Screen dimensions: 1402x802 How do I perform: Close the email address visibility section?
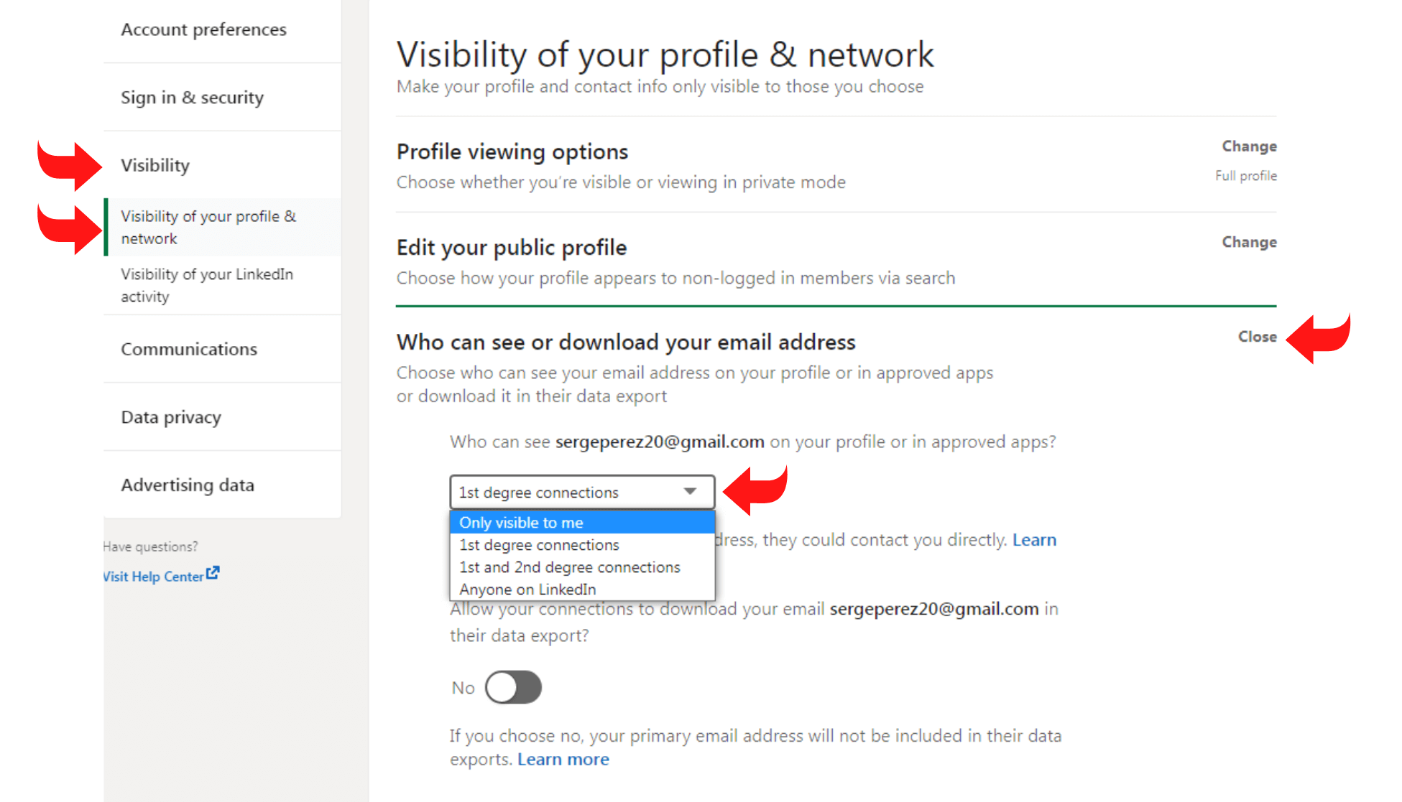click(x=1256, y=336)
